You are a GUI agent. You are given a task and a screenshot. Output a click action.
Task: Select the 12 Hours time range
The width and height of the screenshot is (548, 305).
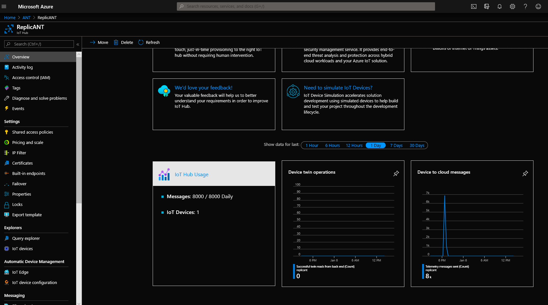[x=354, y=146]
